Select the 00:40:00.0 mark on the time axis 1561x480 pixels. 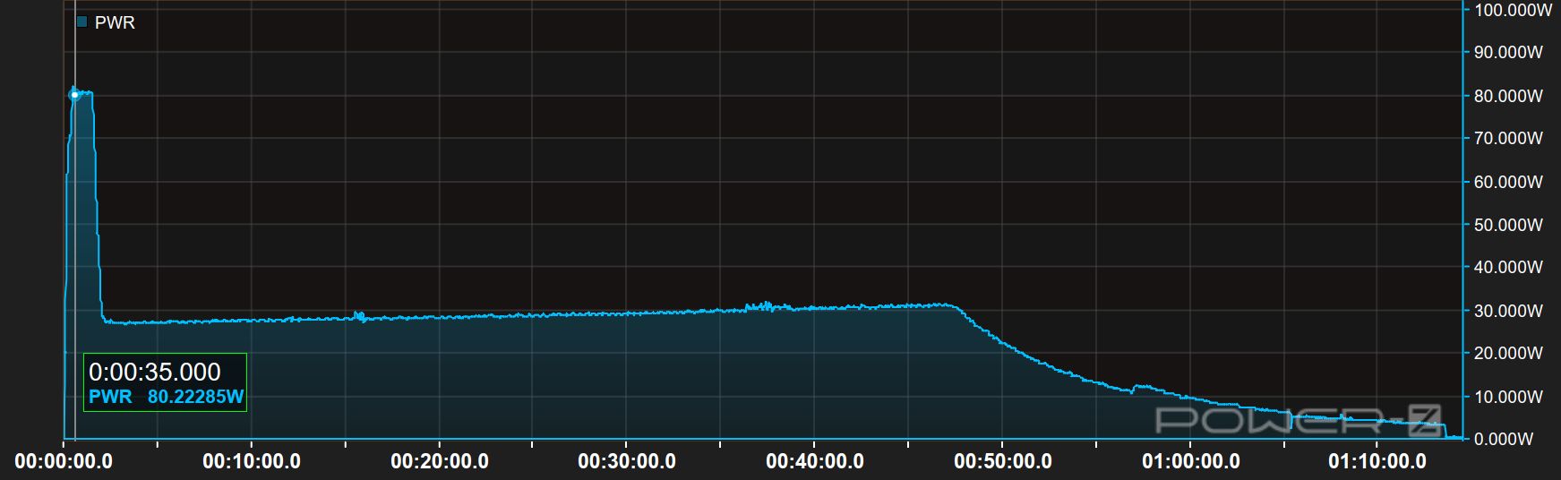pyautogui.click(x=815, y=462)
